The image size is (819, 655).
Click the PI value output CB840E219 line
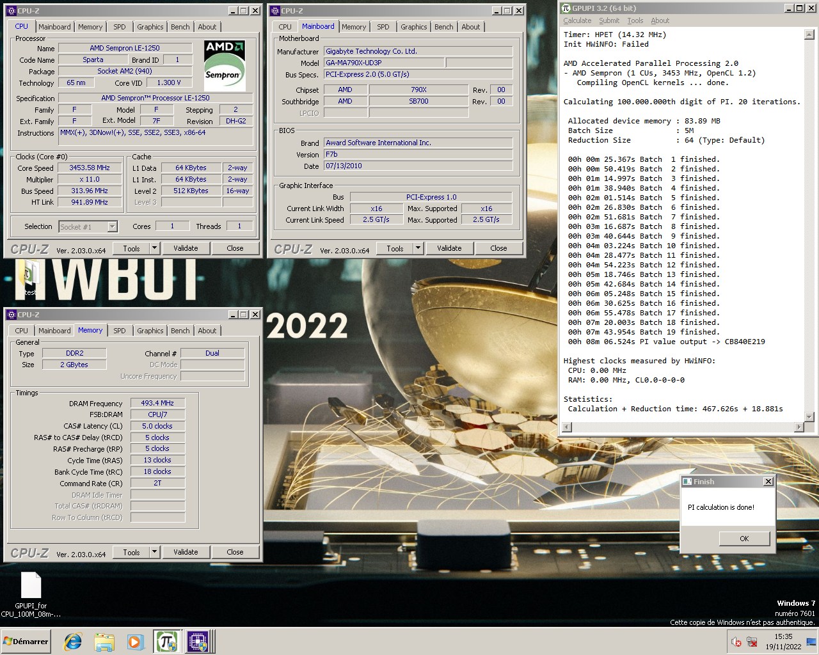[x=666, y=342]
